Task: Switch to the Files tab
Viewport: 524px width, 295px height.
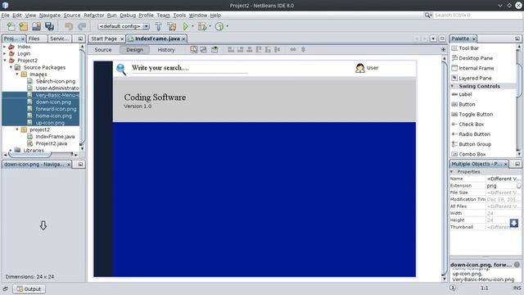Action: pos(34,39)
